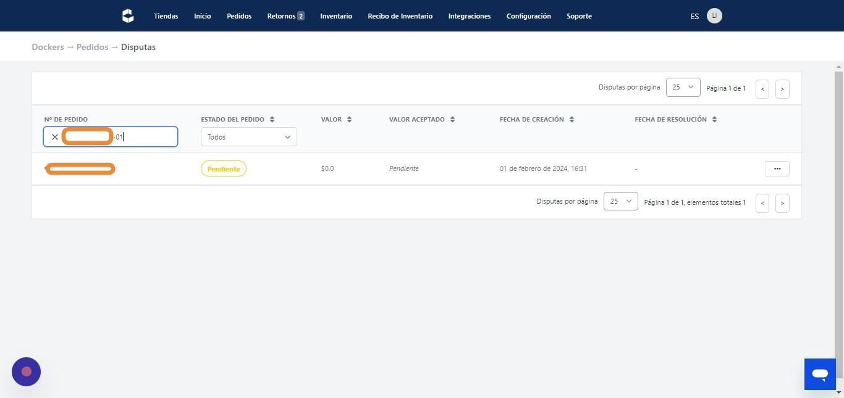Sort by Valor column
The image size is (844, 398).
tap(349, 120)
